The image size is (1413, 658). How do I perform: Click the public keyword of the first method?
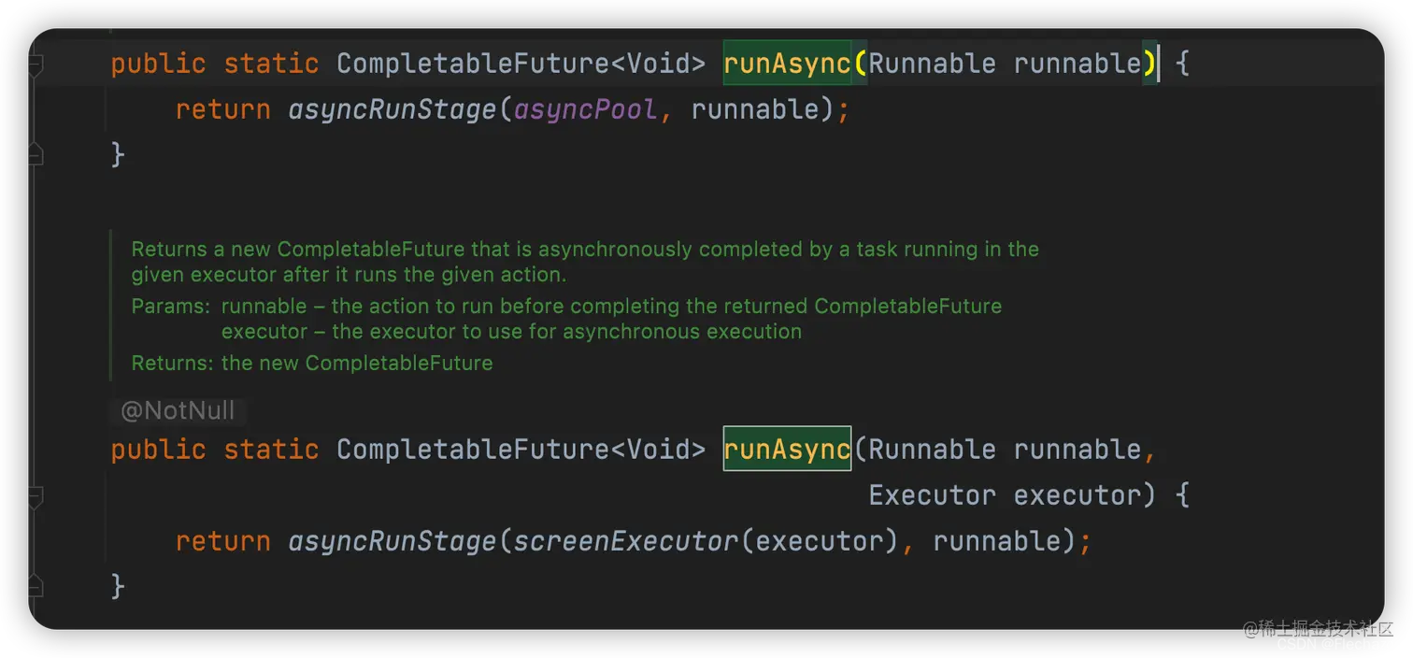[x=158, y=64]
